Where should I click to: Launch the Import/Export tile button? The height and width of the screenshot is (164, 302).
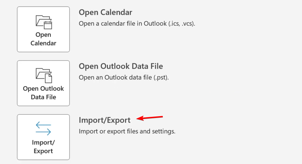tap(43, 137)
